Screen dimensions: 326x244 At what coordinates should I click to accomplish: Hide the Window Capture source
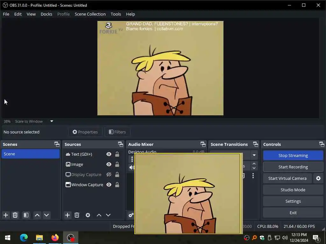point(109,185)
